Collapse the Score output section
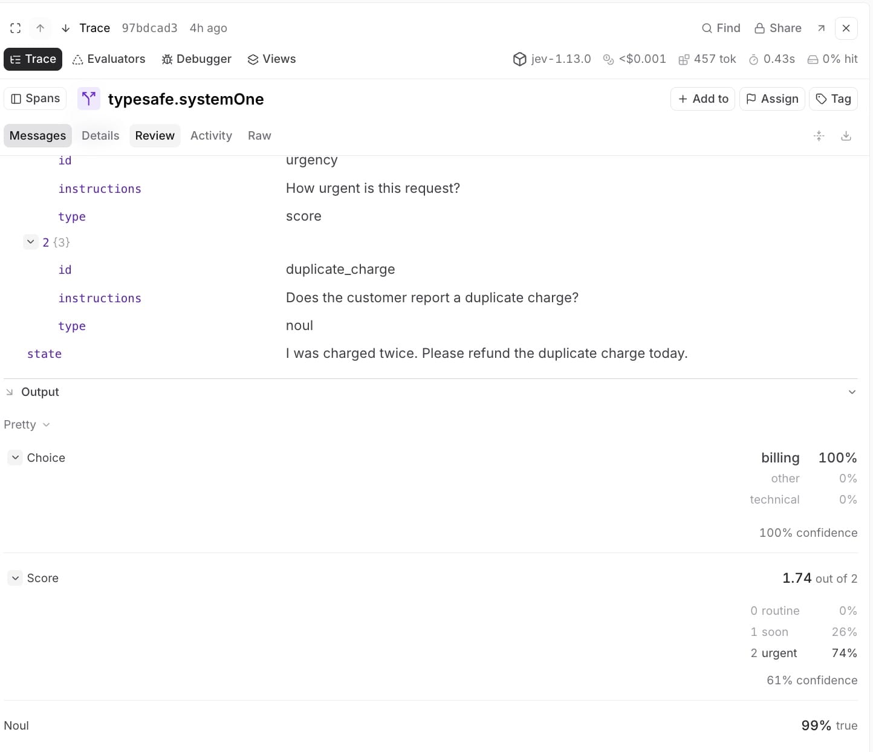 (x=15, y=578)
